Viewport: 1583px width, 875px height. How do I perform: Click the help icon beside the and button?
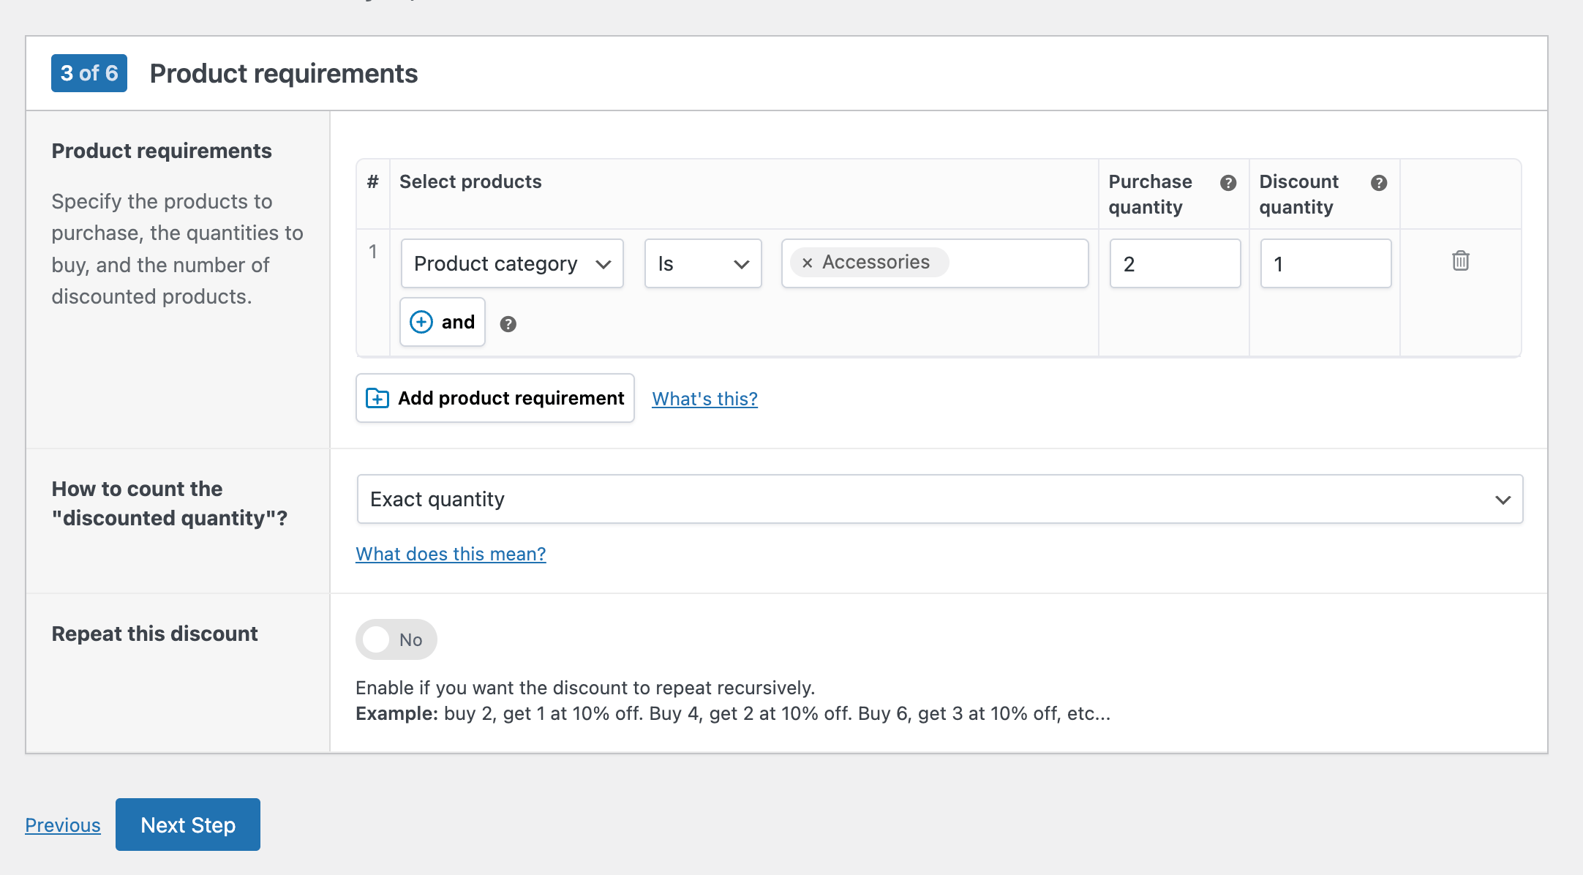508,324
